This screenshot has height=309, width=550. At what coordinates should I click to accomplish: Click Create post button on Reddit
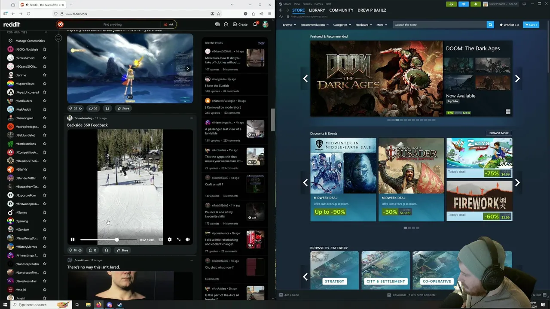pyautogui.click(x=240, y=24)
